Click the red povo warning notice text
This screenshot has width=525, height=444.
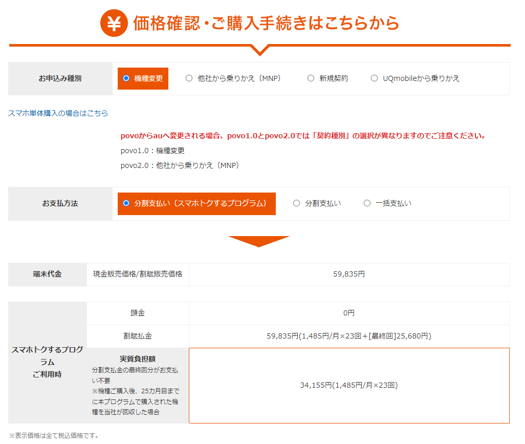303,136
